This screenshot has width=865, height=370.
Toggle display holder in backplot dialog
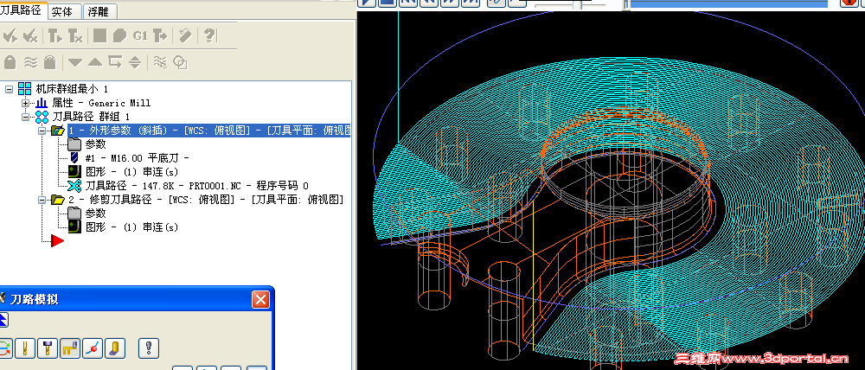pos(48,348)
